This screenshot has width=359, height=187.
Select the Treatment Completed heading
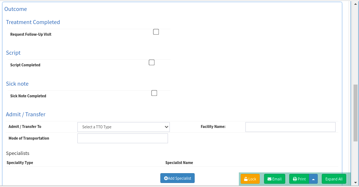click(33, 22)
